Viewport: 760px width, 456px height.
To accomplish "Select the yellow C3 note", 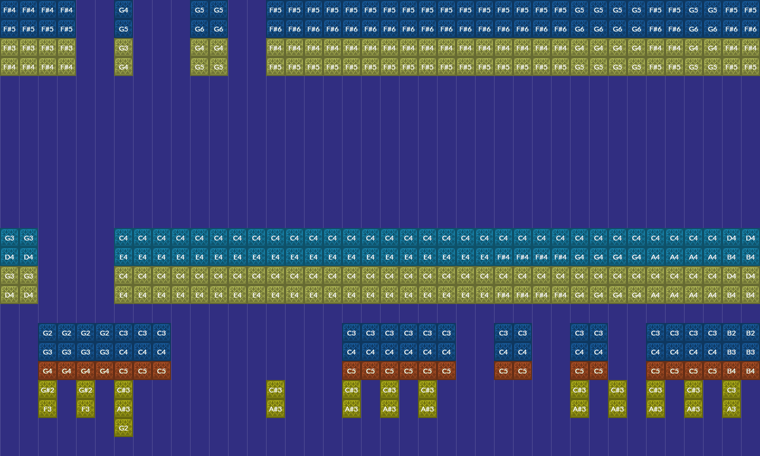I will (x=731, y=389).
